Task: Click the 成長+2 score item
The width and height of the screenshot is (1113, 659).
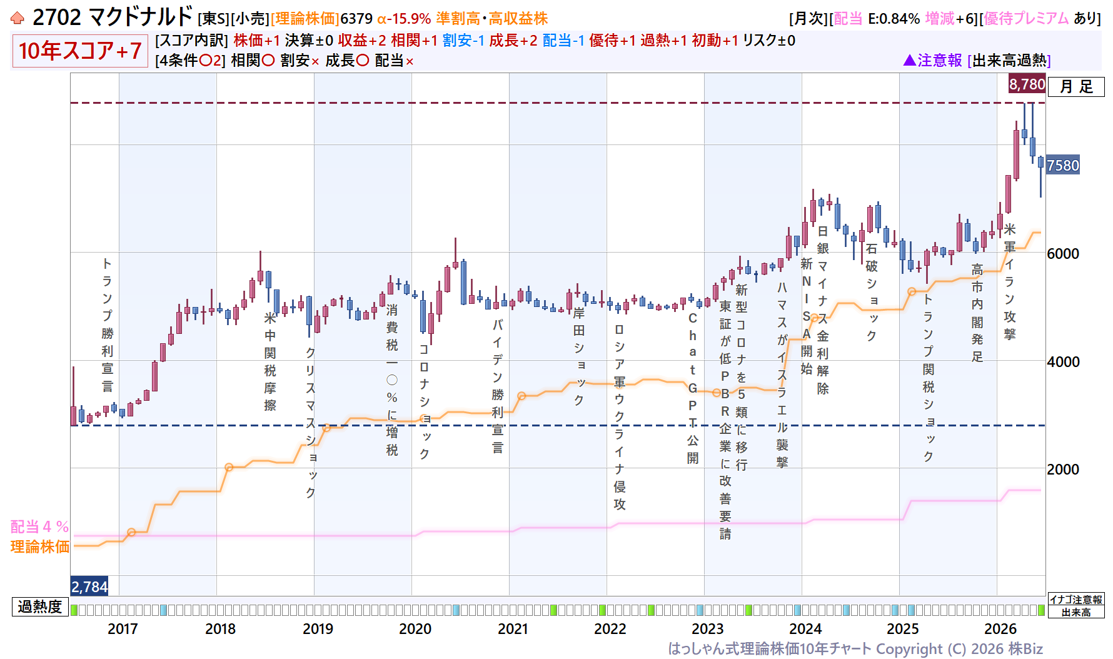Action: point(513,41)
